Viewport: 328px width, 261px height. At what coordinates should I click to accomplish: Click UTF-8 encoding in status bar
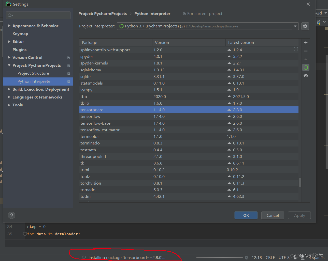tap(284, 257)
